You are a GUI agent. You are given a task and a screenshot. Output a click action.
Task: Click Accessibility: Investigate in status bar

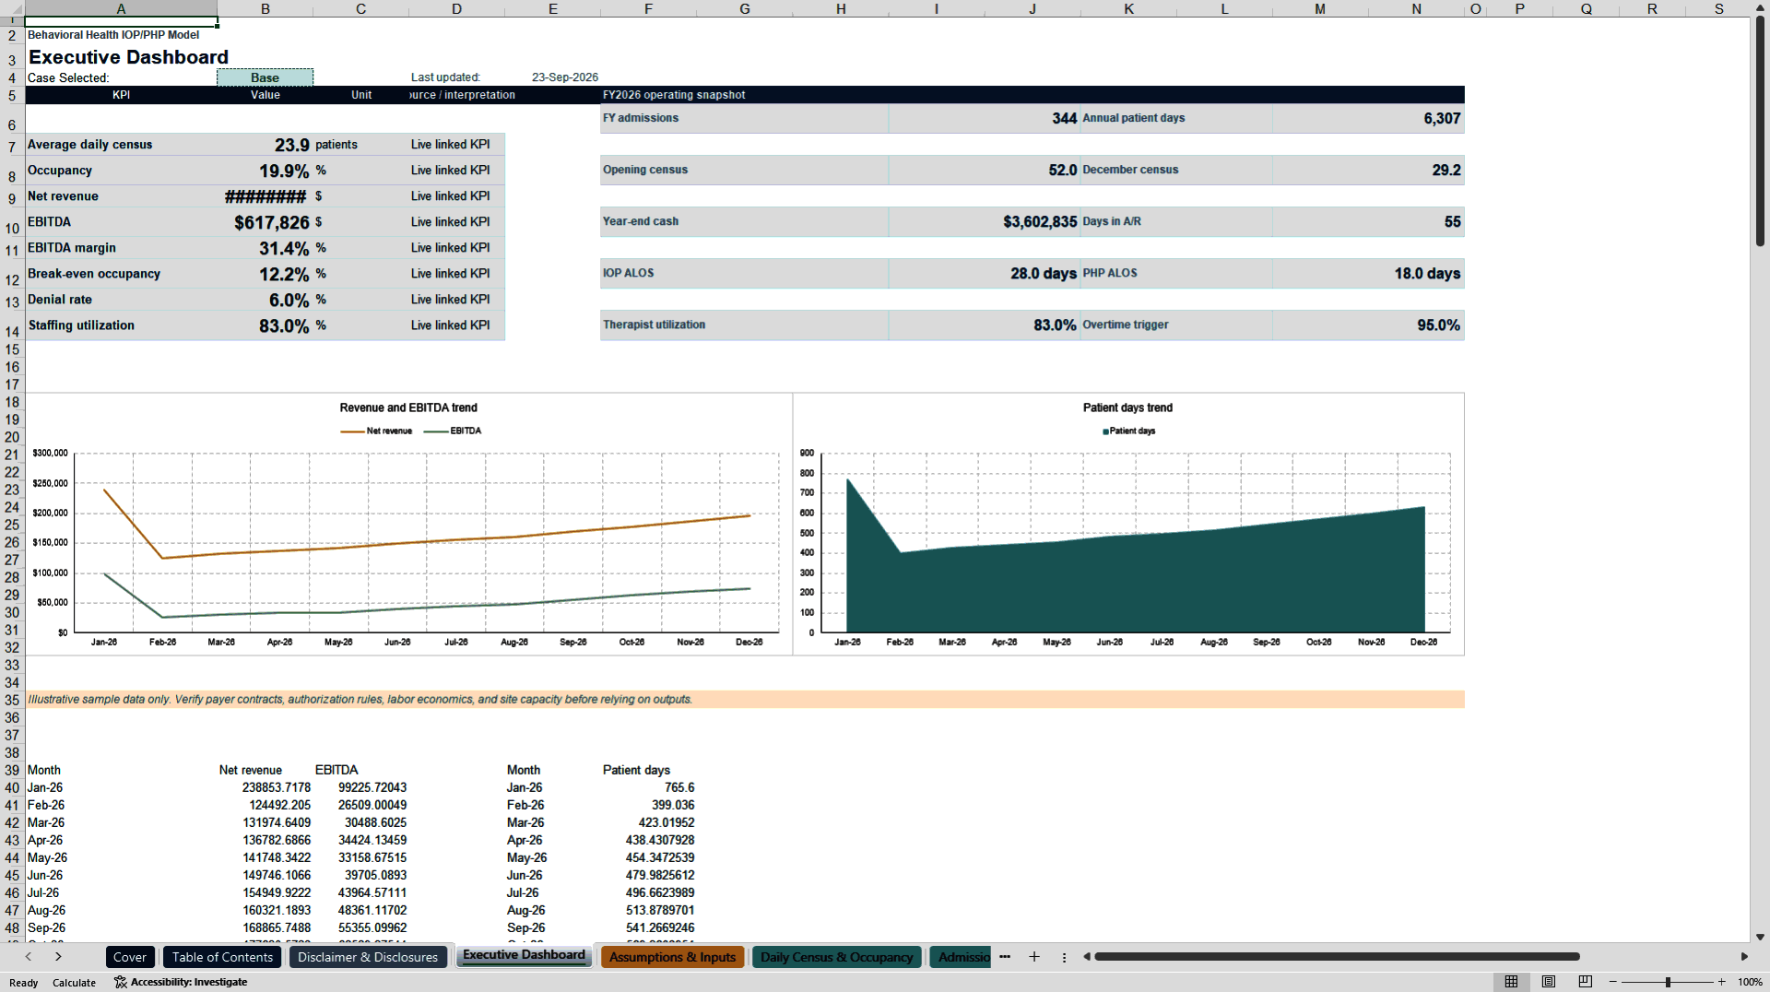(x=181, y=982)
